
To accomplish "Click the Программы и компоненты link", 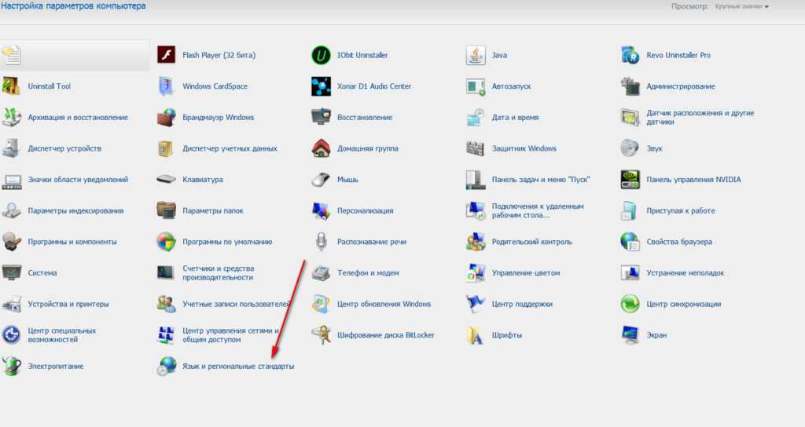I will (x=72, y=242).
